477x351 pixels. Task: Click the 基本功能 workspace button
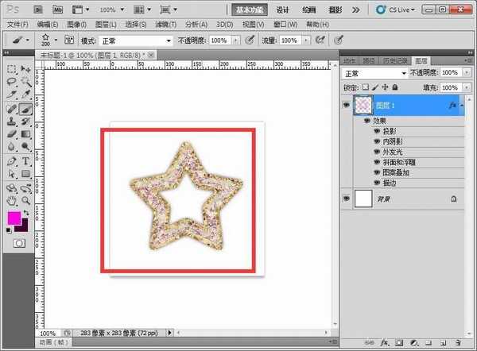pyautogui.click(x=250, y=10)
